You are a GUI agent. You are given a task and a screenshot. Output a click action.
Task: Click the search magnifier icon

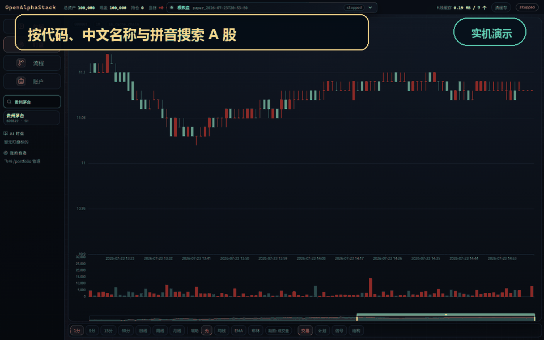tap(10, 102)
